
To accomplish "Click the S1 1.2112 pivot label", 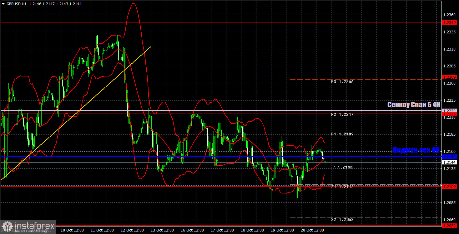I will [x=342, y=187].
